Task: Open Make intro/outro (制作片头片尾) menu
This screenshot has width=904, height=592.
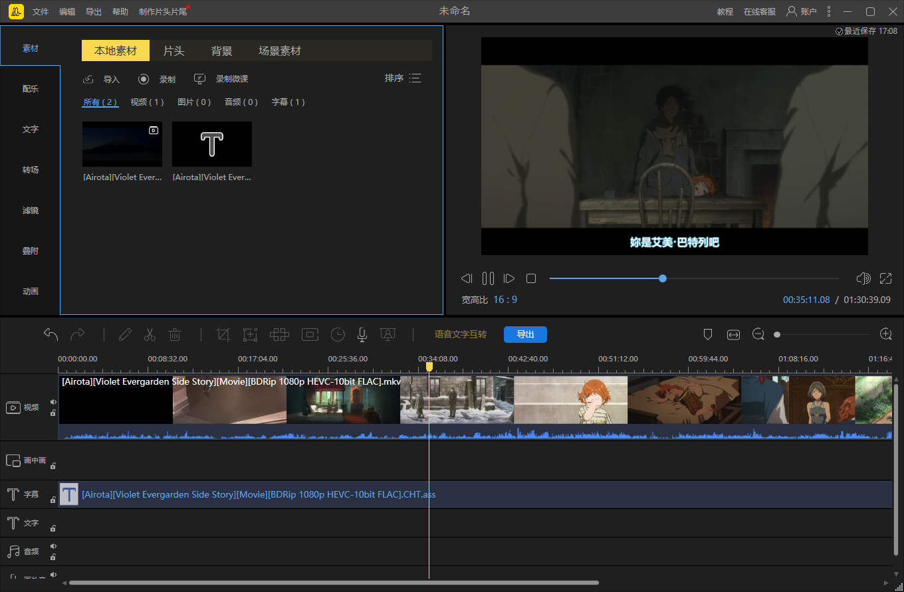Action: click(163, 12)
